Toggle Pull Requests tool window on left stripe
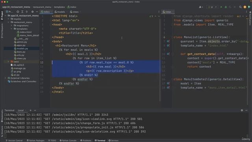This screenshot has height=142, width=252. (2, 31)
